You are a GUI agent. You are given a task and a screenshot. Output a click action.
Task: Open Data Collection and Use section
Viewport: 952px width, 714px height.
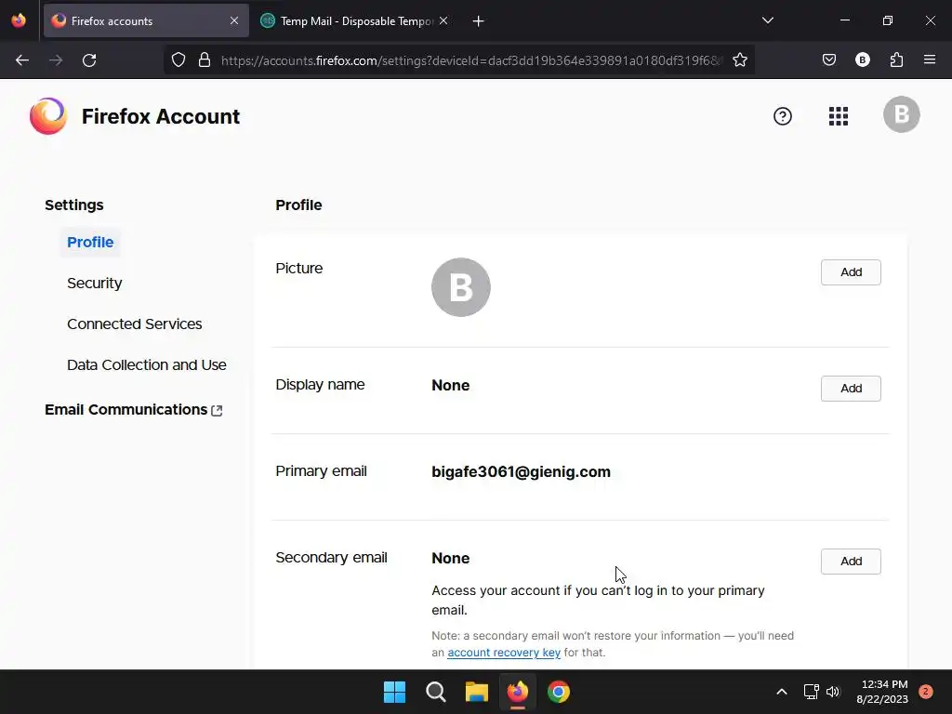[x=146, y=364]
